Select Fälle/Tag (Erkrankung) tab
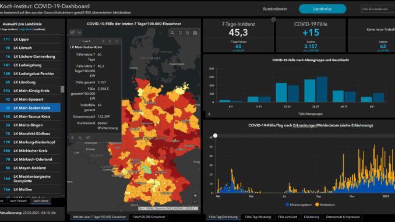Image resolution: width=395 pixels, height=222 pixels. tap(224, 217)
